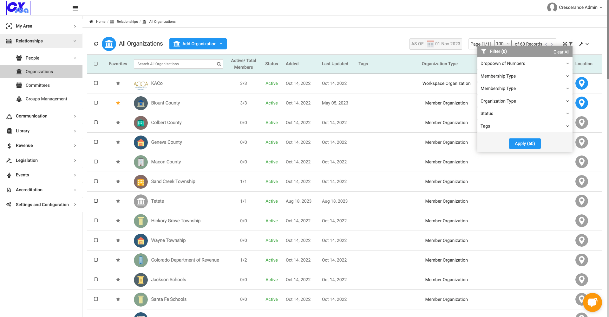Click the Colorado Department of Revenue name
609x317 pixels.
tap(185, 260)
